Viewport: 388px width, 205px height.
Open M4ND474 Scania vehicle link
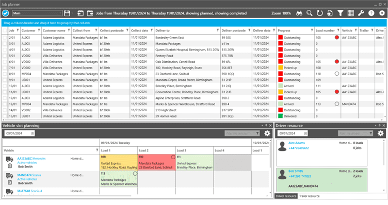29,175
